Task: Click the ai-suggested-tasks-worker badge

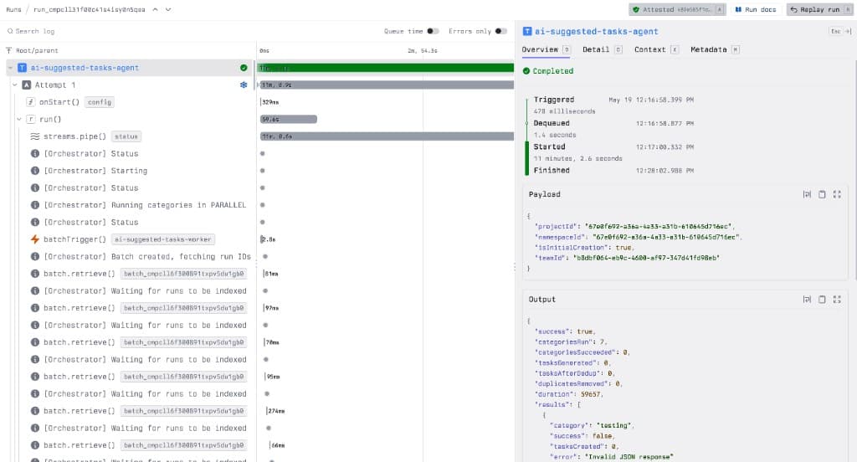Action: [163, 239]
